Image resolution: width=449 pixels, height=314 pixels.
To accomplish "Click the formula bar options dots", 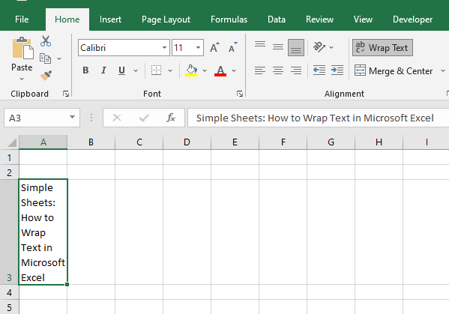I will tap(91, 118).
